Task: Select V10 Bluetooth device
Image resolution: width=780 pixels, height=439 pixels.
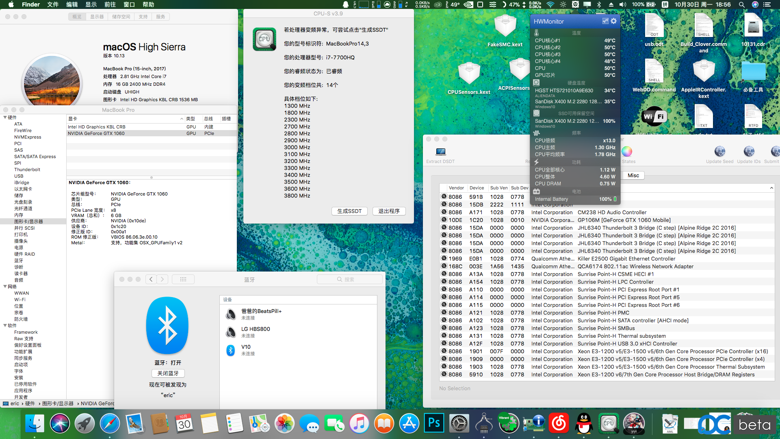Action: [299, 350]
